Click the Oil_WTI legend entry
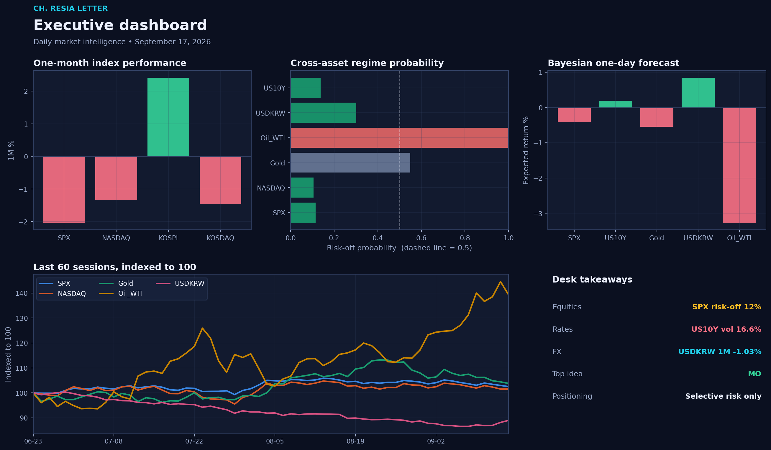 [x=121, y=294]
